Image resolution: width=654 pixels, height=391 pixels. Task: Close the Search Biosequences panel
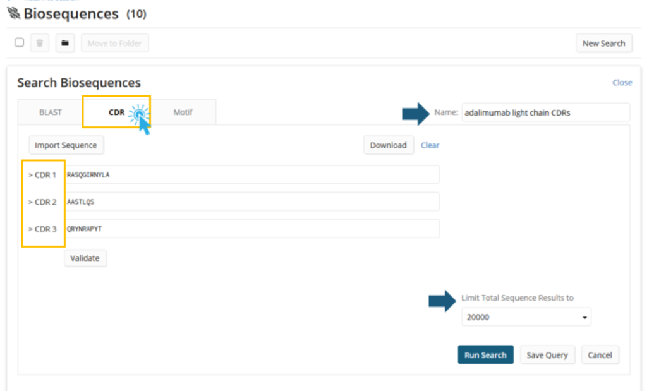click(x=622, y=82)
